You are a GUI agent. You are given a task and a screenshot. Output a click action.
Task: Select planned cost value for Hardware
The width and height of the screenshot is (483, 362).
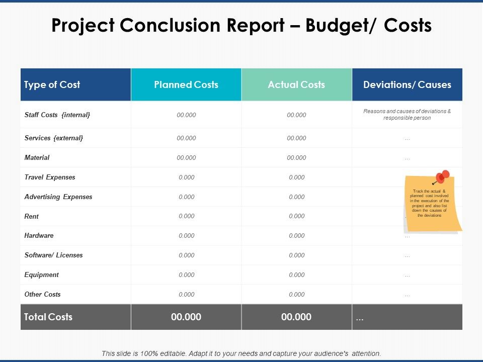tap(187, 235)
